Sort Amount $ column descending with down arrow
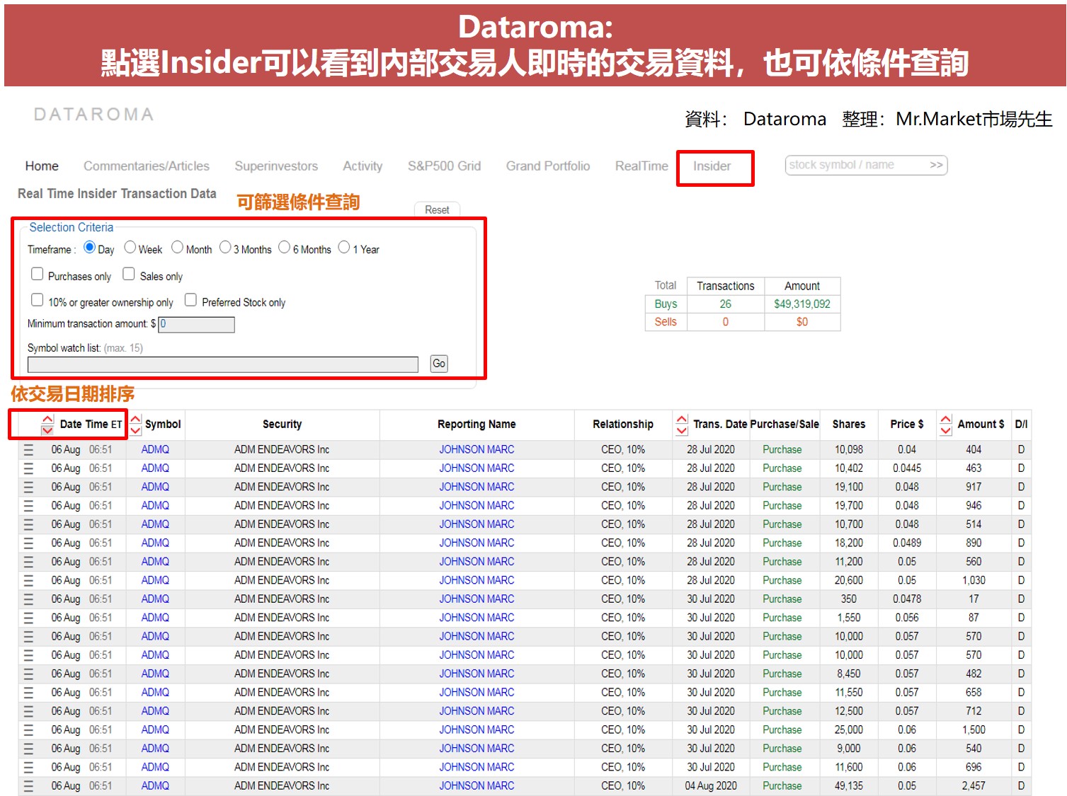Viewport: 1067px width, 796px height. (x=946, y=430)
